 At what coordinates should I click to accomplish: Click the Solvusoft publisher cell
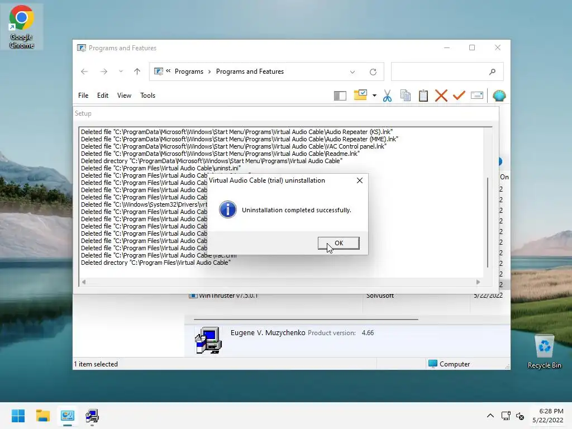380,295
